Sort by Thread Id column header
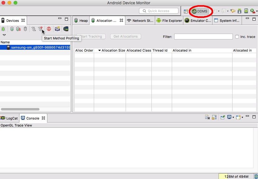Image resolution: width=258 pixels, height=179 pixels. coord(162,50)
